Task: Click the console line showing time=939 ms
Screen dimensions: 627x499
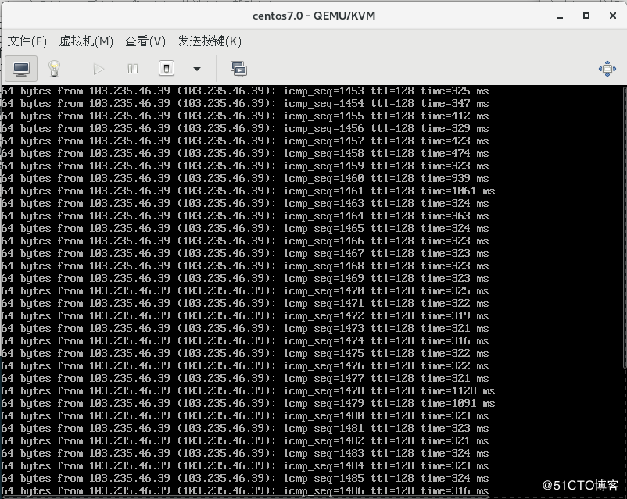Action: (x=247, y=179)
